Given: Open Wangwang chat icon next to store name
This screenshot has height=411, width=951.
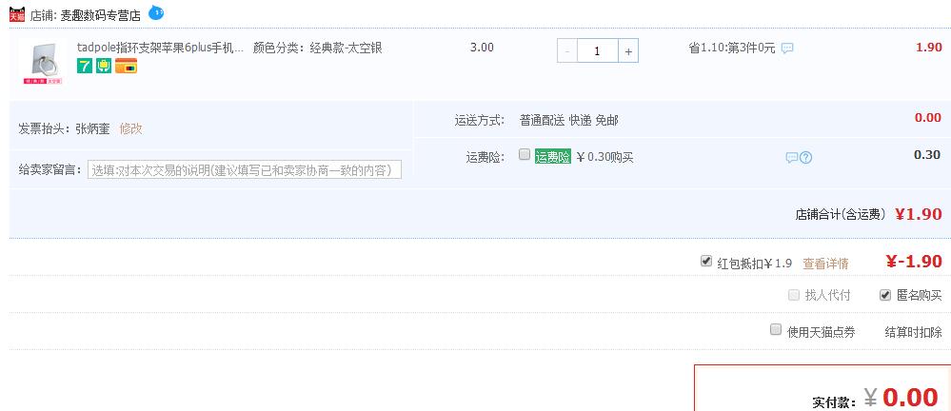Looking at the screenshot, I should (x=156, y=12).
